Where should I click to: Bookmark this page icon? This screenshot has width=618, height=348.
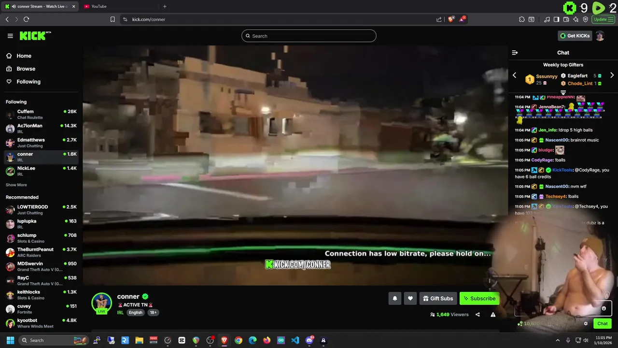coord(112,19)
